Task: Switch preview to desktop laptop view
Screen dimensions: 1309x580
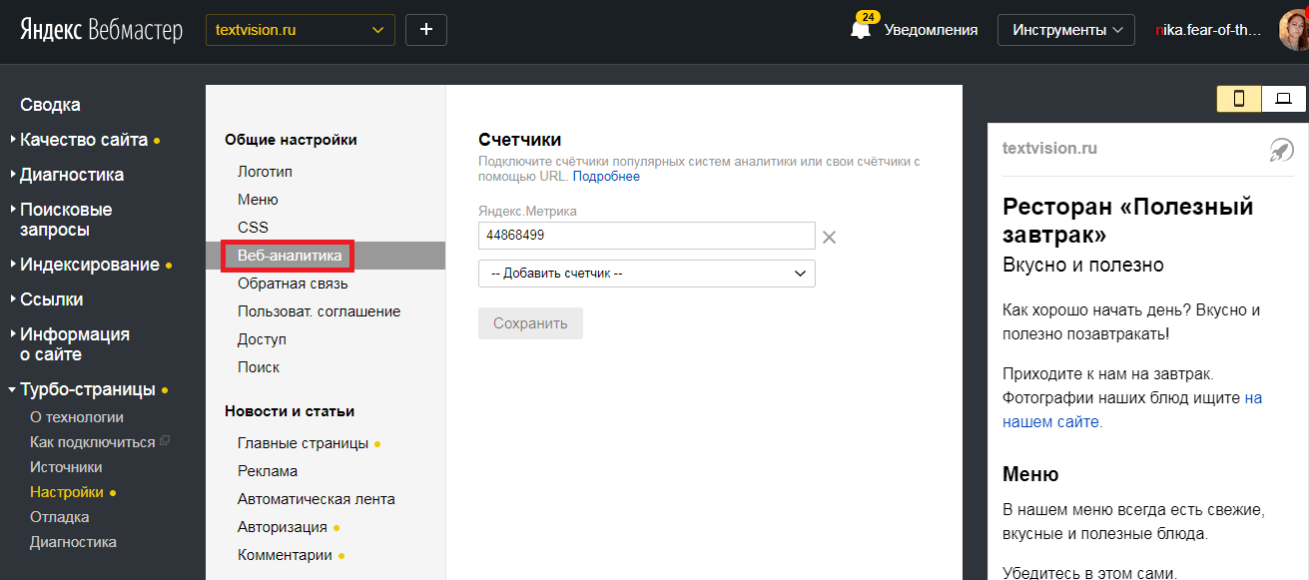Action: 1284,98
